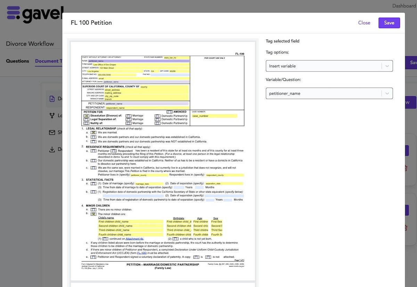Select the email address field
Screen dimensions: 417x287
coord(144,79)
